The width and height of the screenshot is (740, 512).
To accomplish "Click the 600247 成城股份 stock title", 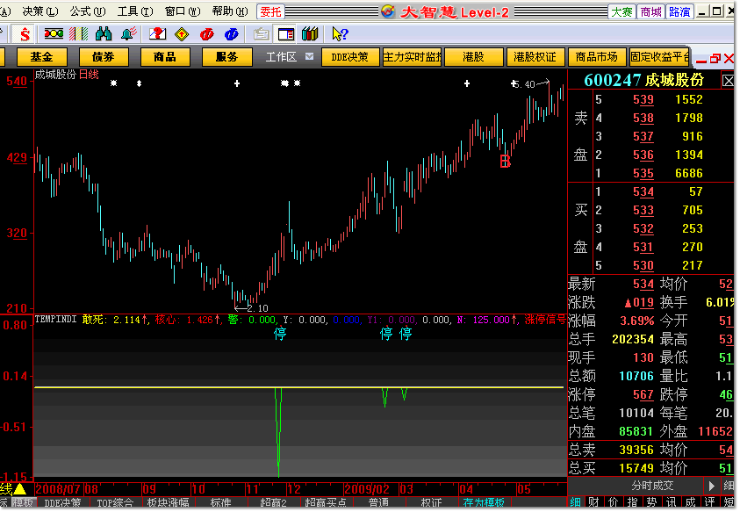I will (643, 81).
